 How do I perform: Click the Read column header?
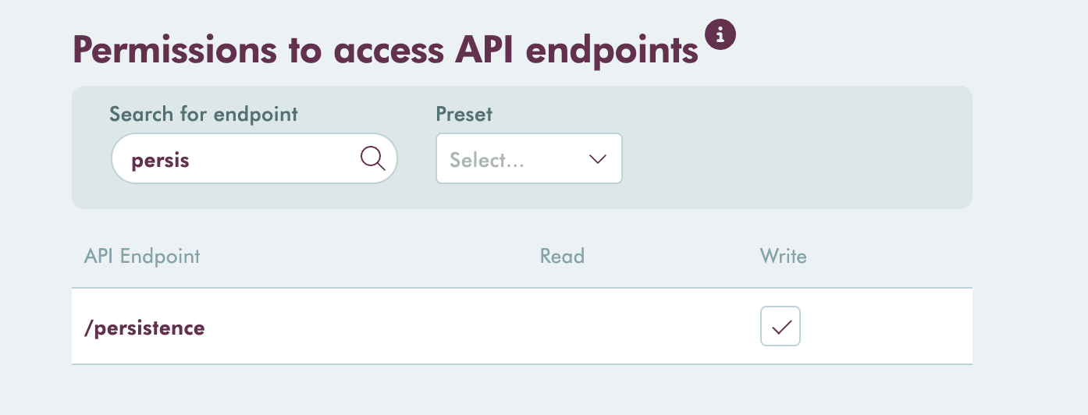(562, 256)
